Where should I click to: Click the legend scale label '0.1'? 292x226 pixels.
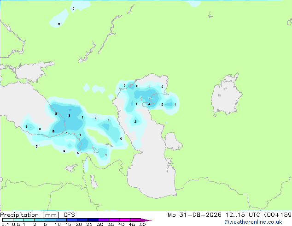pos(5,224)
